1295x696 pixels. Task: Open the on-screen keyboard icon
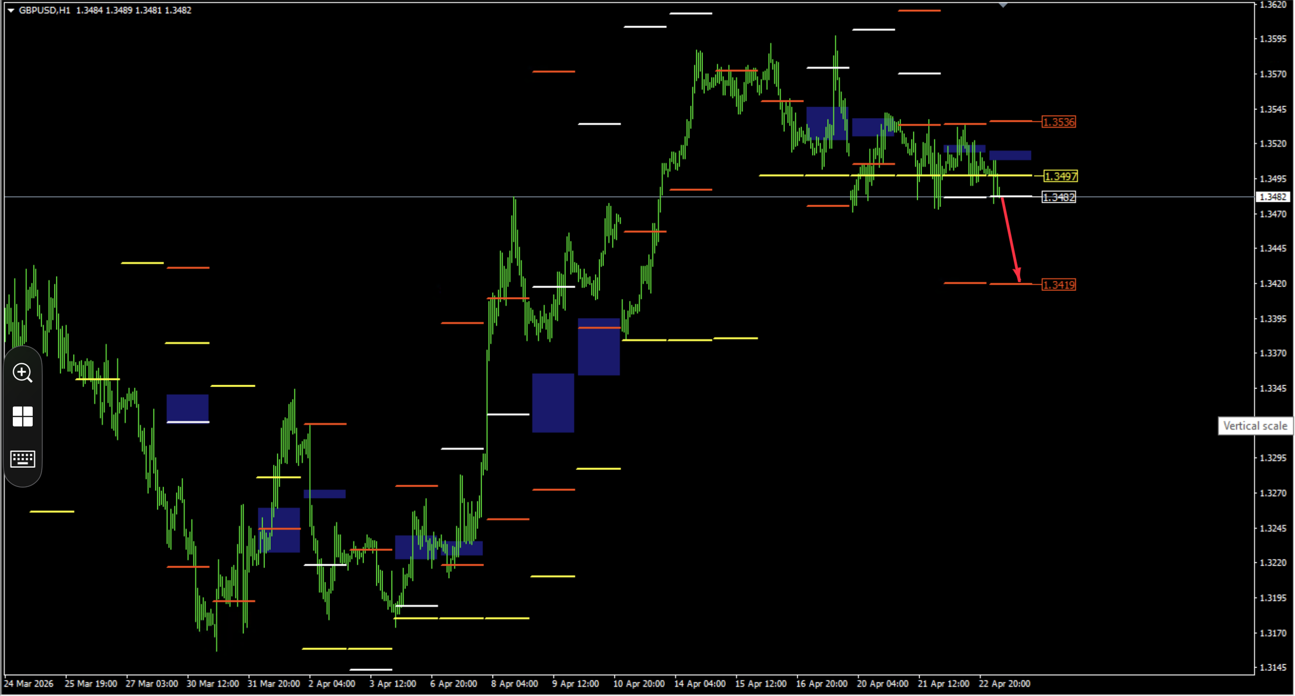[23, 459]
